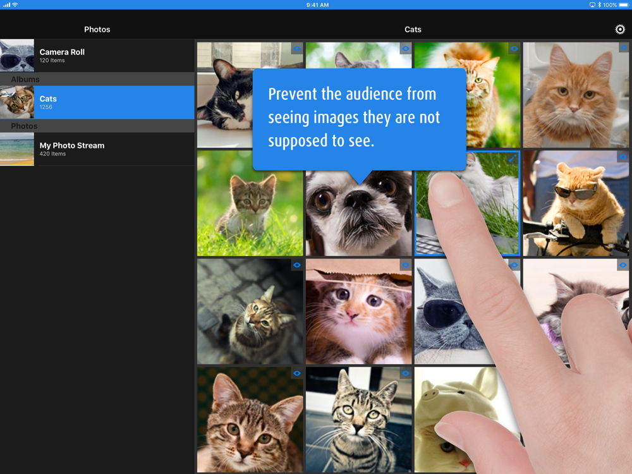This screenshot has height=474, width=632.
Task: Tap the 9:41 AM clock
Action: (x=318, y=5)
